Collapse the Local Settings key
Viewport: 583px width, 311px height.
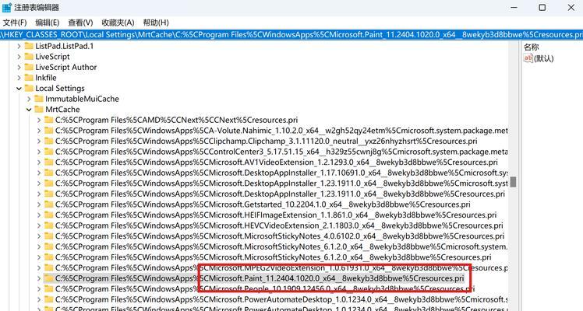(x=19, y=89)
